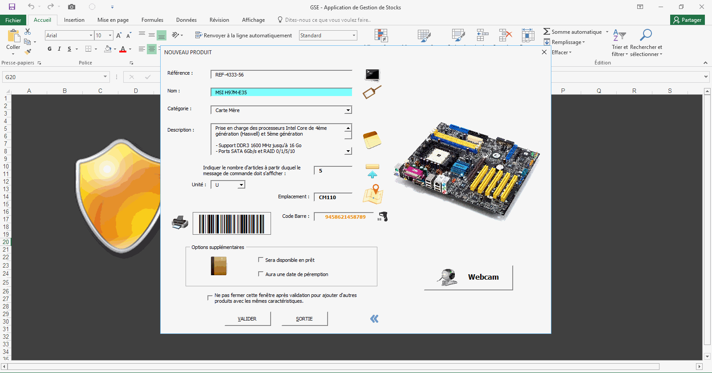Click the printer icon beside the barcode
This screenshot has width=712, height=373.
click(x=180, y=222)
